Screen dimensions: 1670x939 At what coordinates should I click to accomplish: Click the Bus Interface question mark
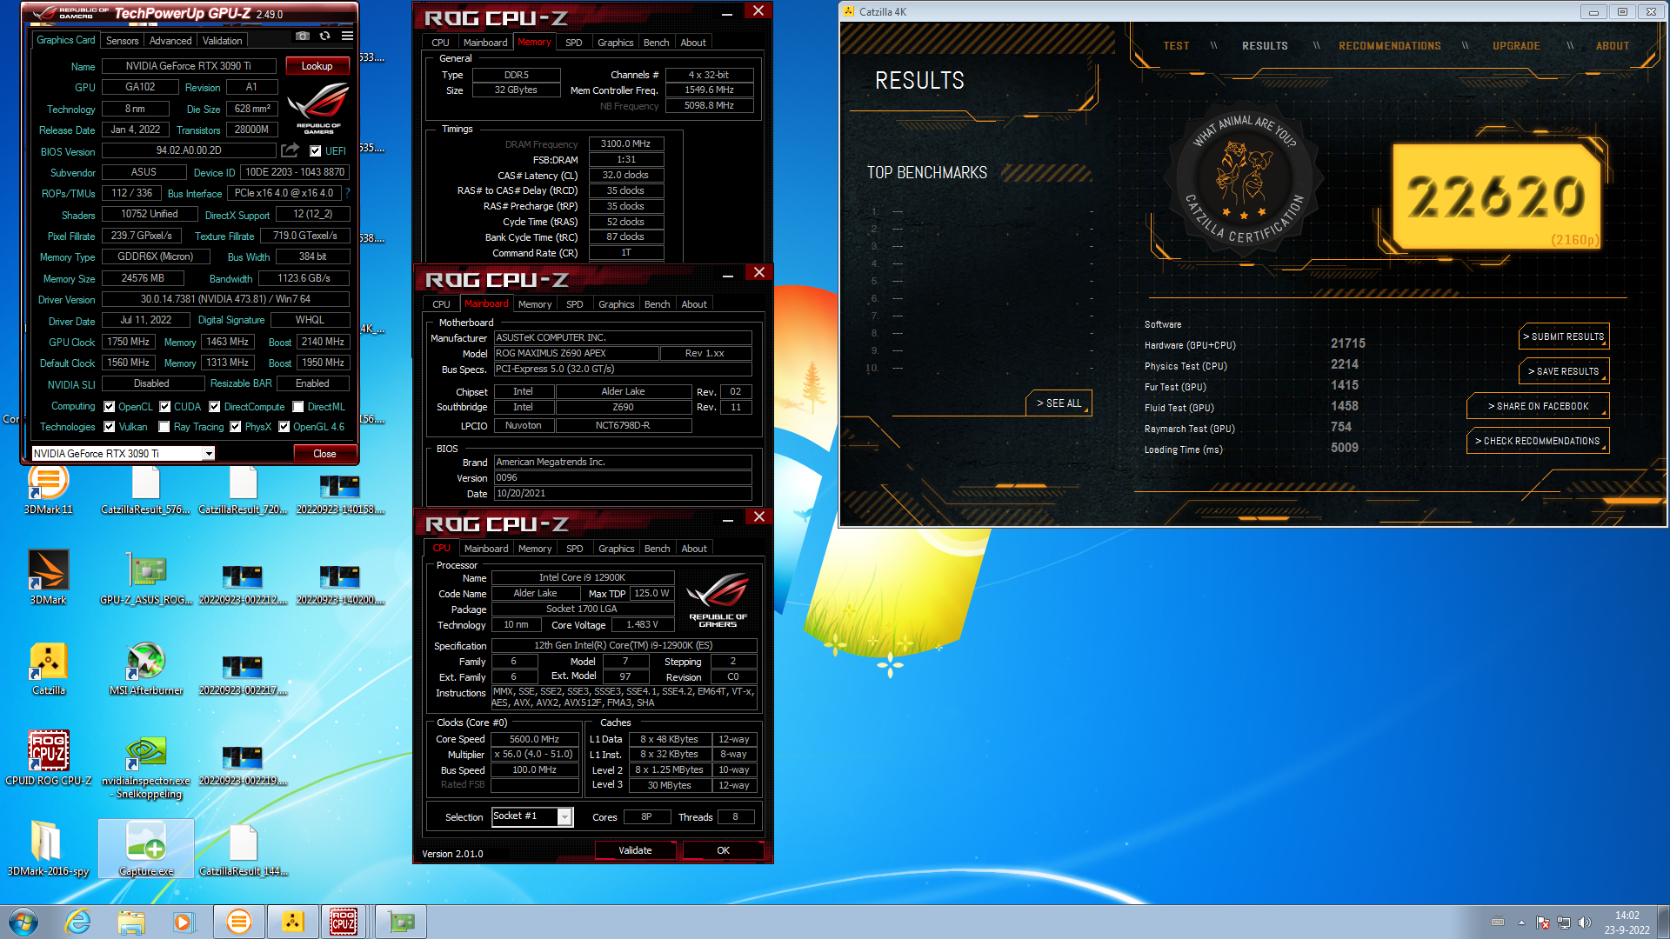point(347,193)
